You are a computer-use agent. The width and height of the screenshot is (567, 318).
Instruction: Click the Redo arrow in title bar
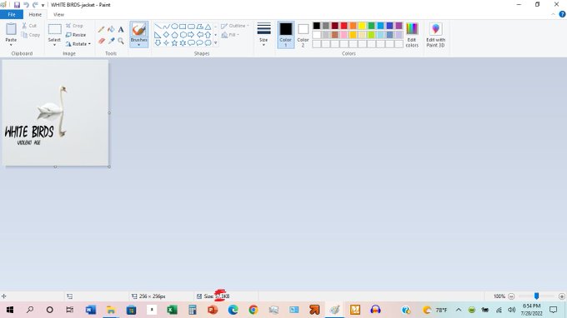point(35,5)
